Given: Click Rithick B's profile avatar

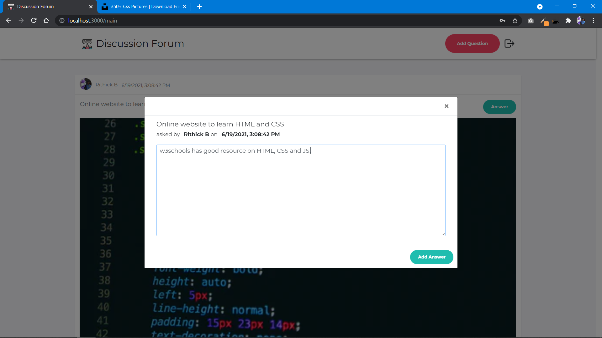Looking at the screenshot, I should click(86, 84).
